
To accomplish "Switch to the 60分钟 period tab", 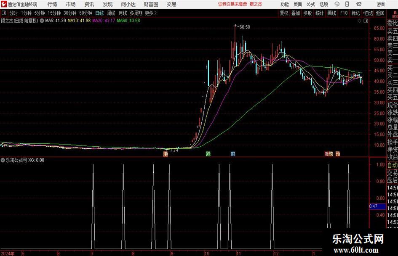I will [x=86, y=13].
